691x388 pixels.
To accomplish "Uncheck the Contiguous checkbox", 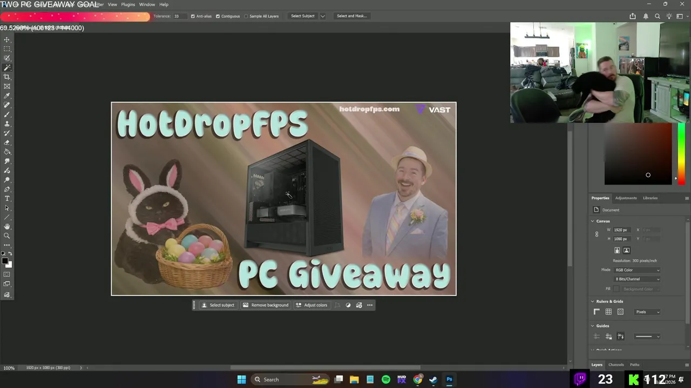I will pos(218,16).
